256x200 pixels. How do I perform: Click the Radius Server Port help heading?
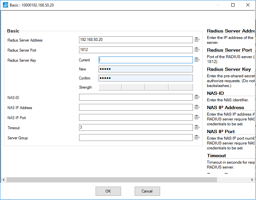pyautogui.click(x=229, y=50)
